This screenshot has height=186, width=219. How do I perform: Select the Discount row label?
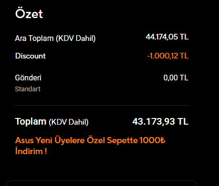click(30, 56)
